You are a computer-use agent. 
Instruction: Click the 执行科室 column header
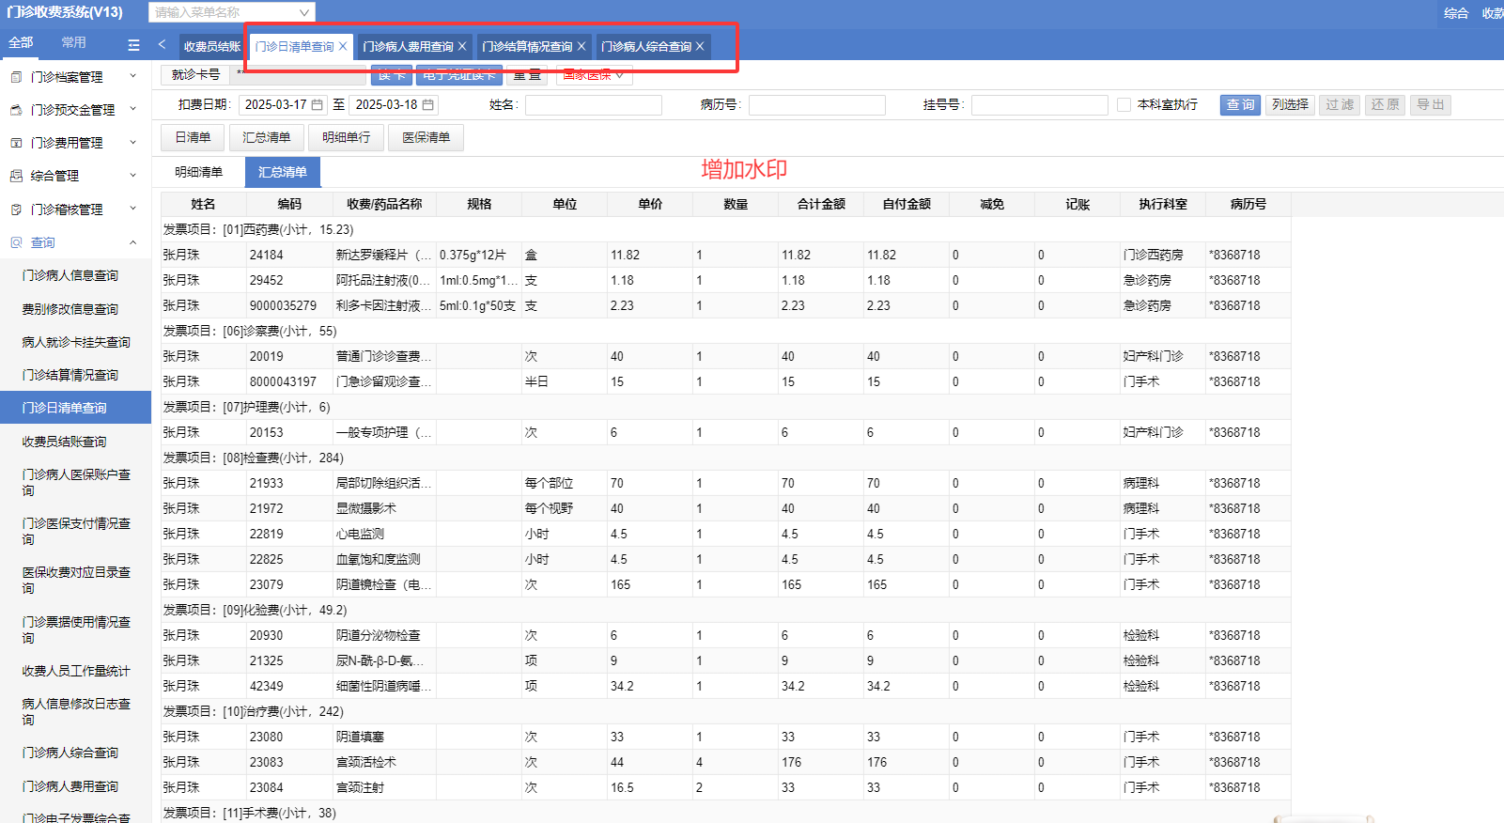[x=1163, y=204]
